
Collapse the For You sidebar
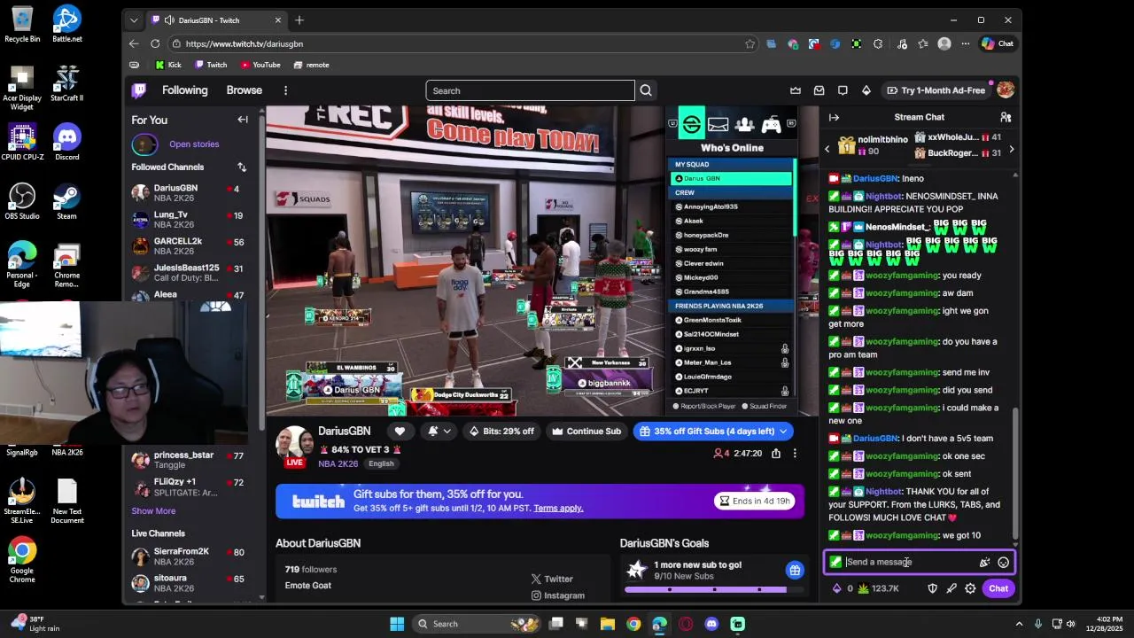243,120
